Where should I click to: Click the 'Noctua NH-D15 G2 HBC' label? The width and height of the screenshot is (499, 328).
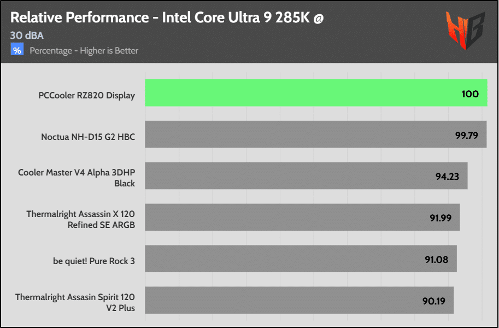point(87,137)
